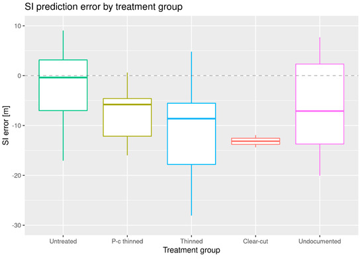Click the Undocumented group's median line

click(320, 111)
